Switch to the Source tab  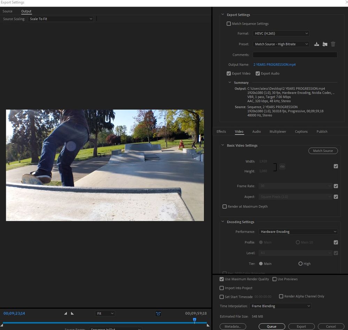(x=8, y=11)
